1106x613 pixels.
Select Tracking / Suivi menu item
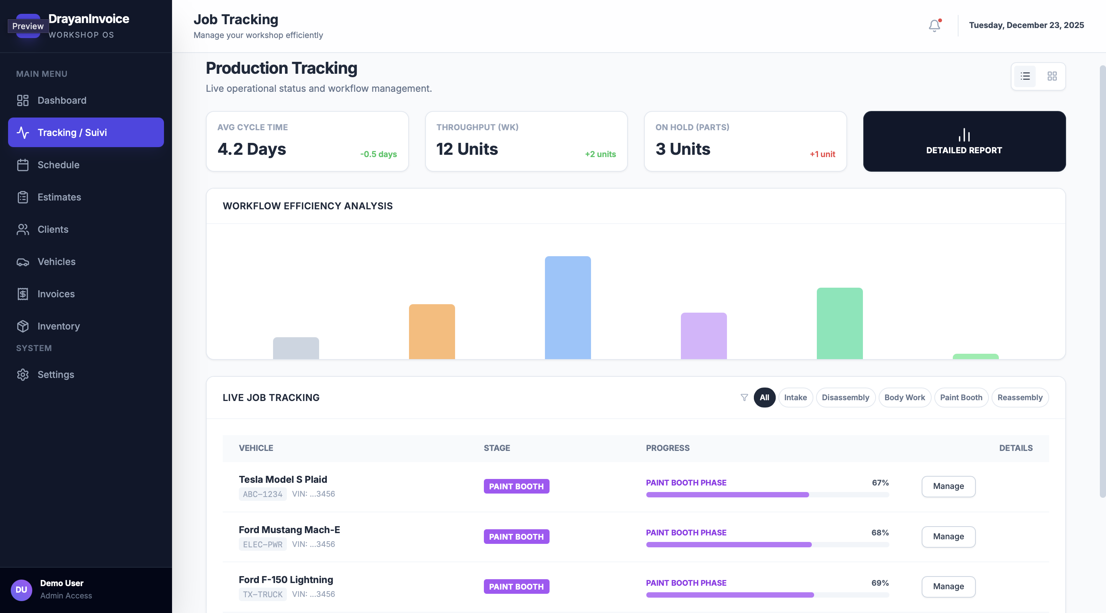[86, 133]
